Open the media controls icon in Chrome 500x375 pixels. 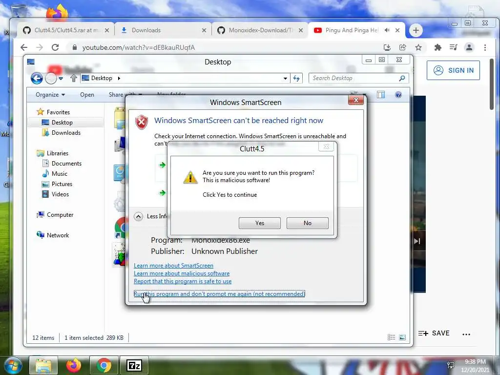point(453,47)
